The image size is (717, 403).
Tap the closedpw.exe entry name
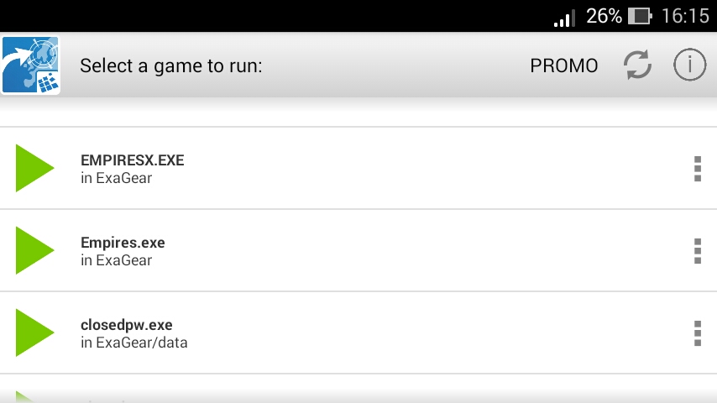tap(126, 325)
